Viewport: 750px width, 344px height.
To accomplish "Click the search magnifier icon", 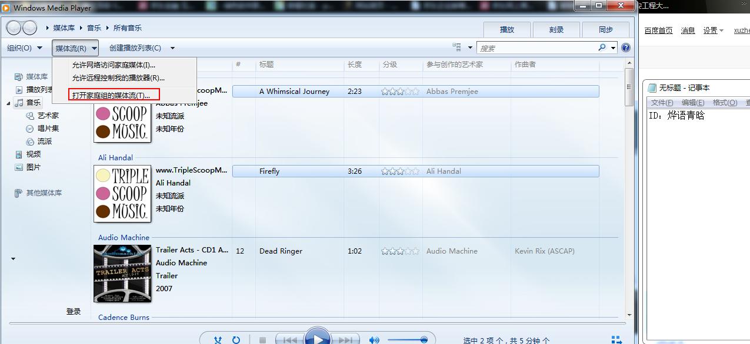I will [602, 48].
